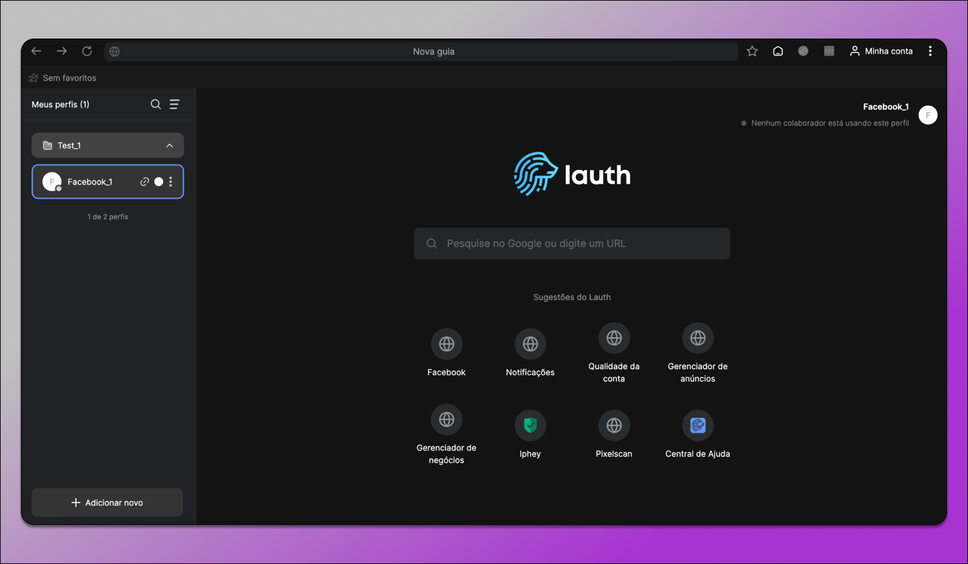
Task: Open the three-dot browser menu
Action: [930, 51]
